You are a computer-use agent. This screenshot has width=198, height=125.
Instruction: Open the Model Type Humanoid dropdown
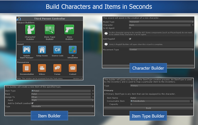pyautogui.click(x=161, y=22)
